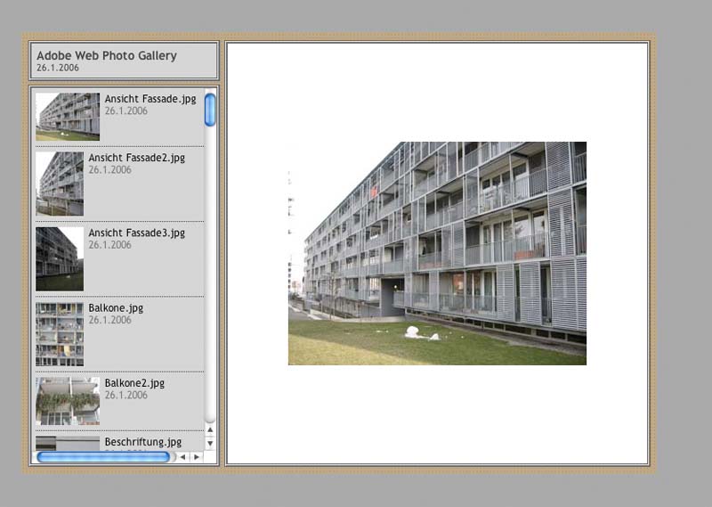Open the Ansicht Fassade.jpg thumbnail
Screen dimensions: 712x507
click(x=68, y=117)
